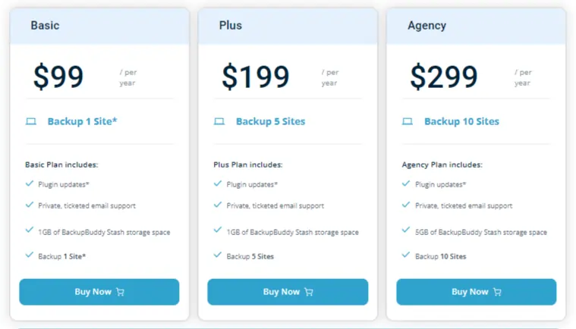
Task: Click the cart icon in Agency Buy Now
Action: pos(497,292)
